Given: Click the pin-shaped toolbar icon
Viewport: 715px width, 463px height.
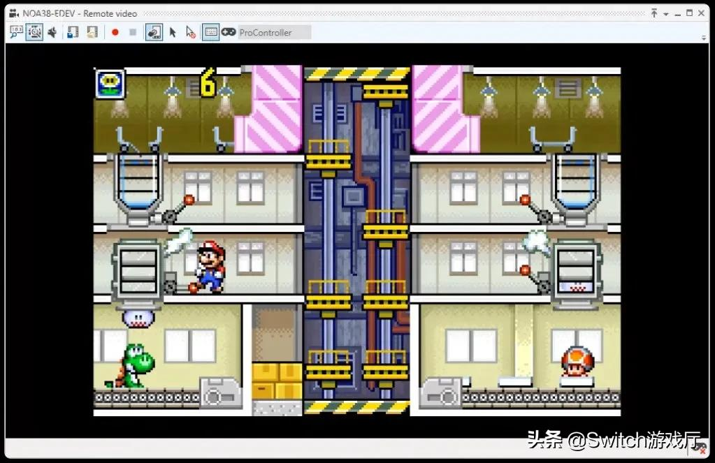Looking at the screenshot, I should click(52, 32).
